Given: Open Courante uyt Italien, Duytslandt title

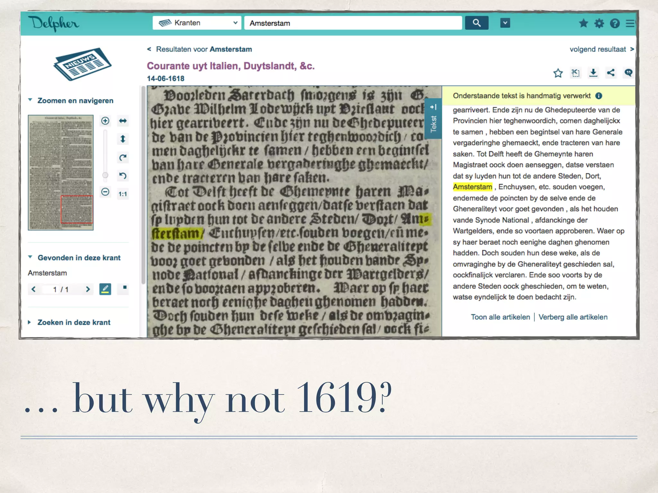Looking at the screenshot, I should click(231, 66).
